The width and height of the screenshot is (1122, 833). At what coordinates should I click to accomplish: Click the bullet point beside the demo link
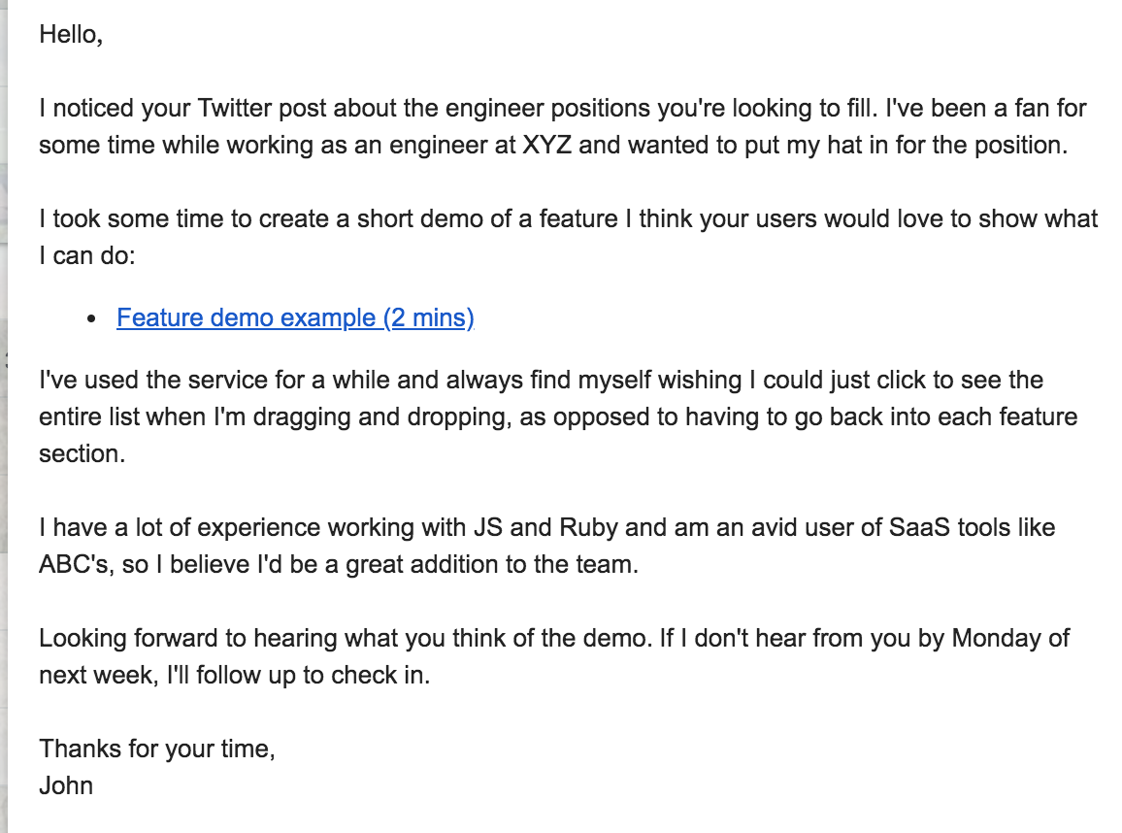coord(91,319)
